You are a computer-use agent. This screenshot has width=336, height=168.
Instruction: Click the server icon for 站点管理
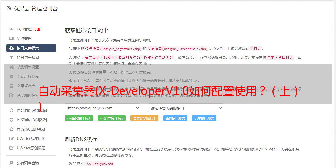coord(12,39)
